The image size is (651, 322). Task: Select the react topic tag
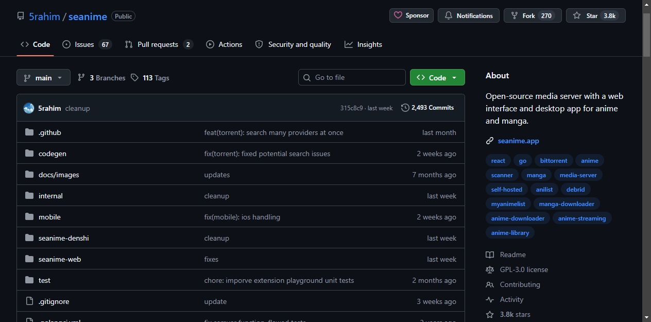(x=498, y=161)
